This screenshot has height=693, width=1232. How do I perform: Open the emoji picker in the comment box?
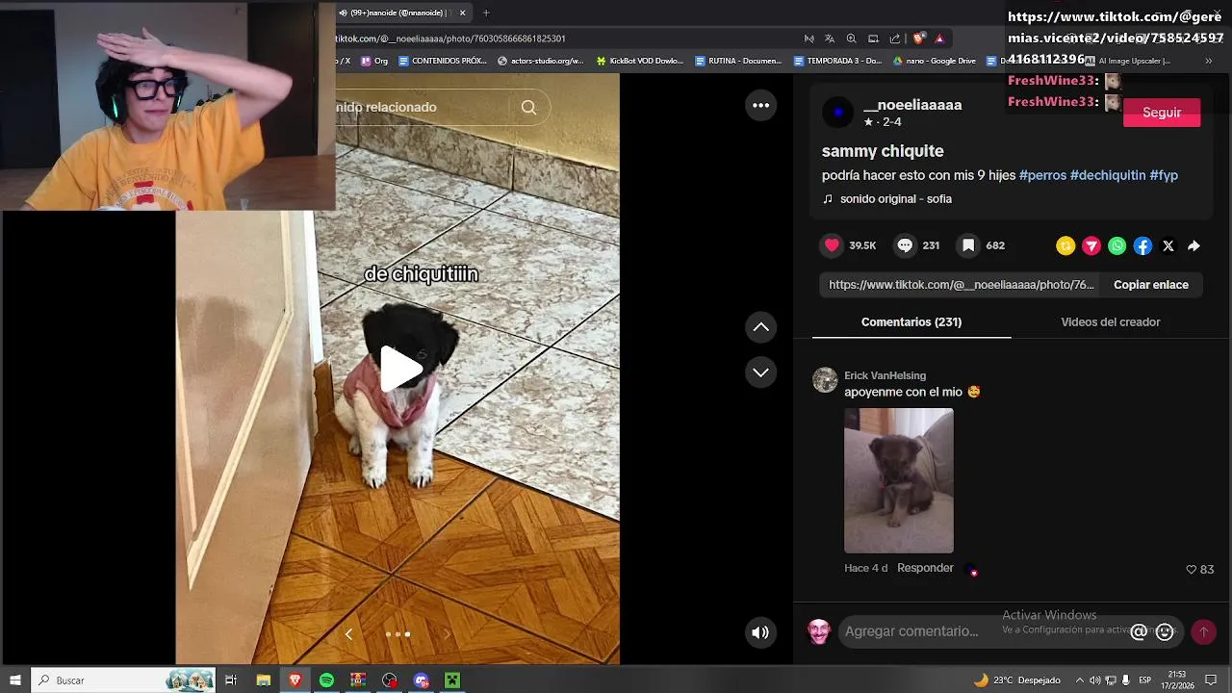(1165, 632)
